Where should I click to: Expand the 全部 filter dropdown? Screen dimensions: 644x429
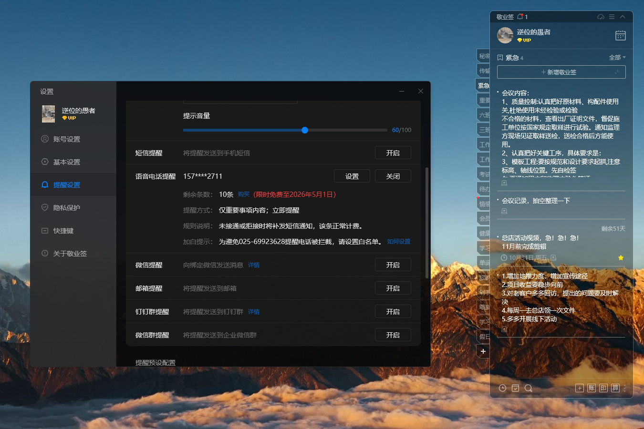point(617,58)
